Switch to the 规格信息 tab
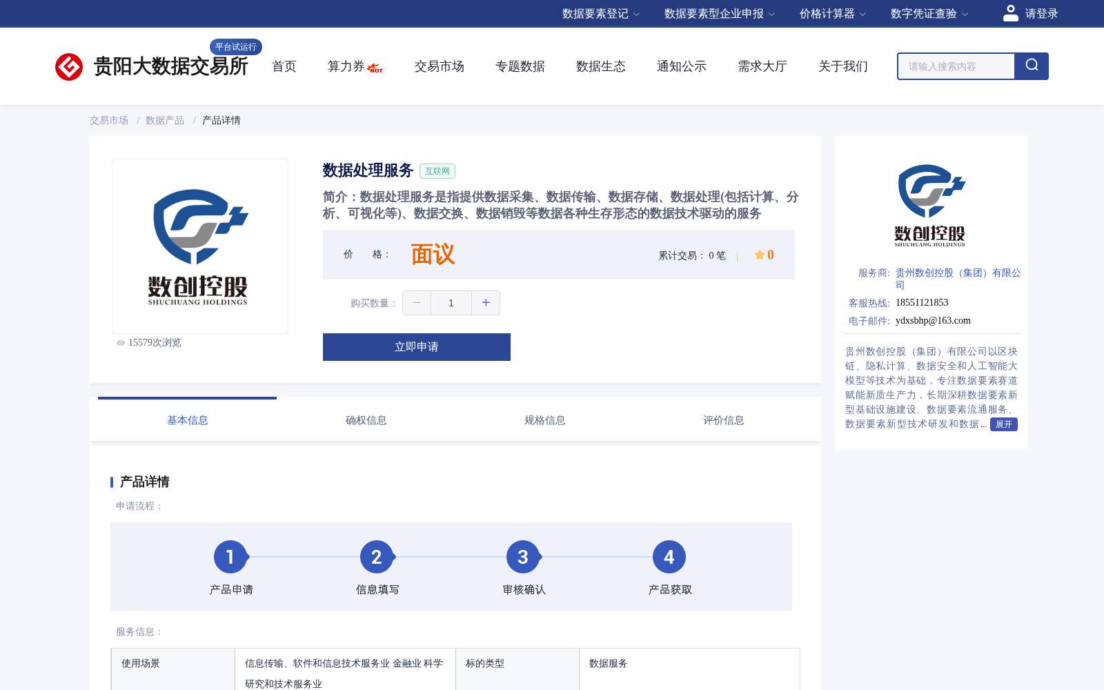The width and height of the screenshot is (1104, 690). 544,420
